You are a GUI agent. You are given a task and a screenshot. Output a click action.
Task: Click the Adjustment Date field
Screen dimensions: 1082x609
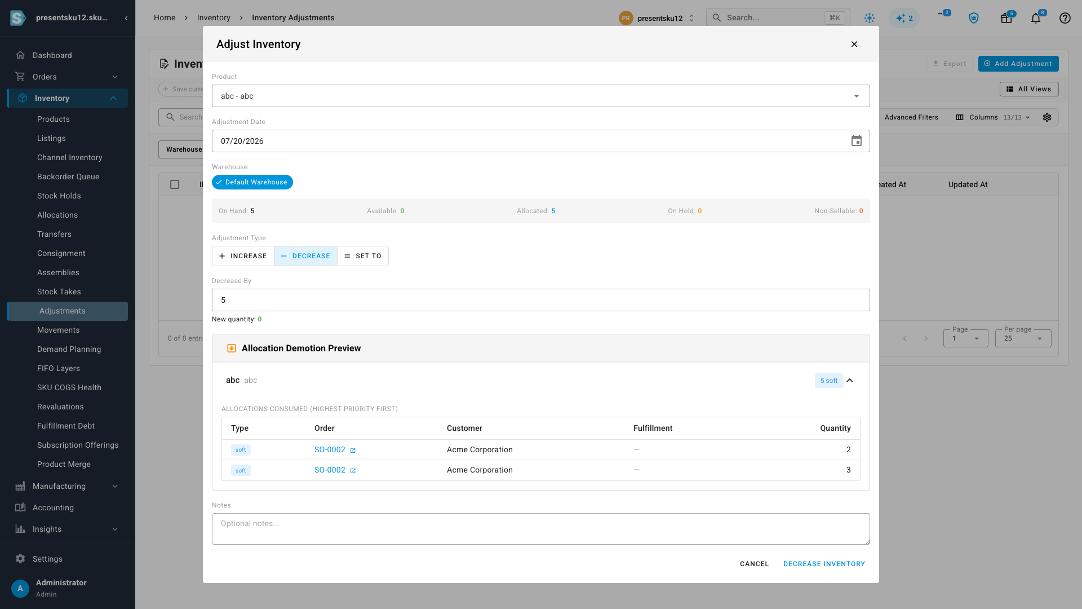(x=540, y=141)
